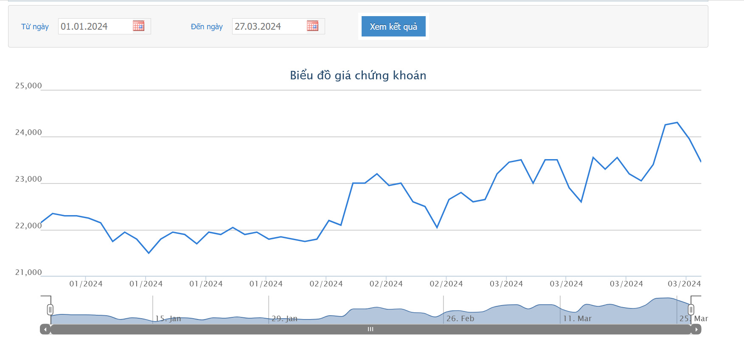
Task: Click the chart title Biểu đồ giá chứng khoán
Action: (358, 75)
